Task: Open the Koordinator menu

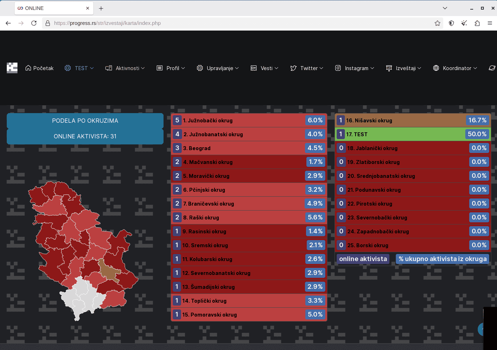Action: click(455, 68)
